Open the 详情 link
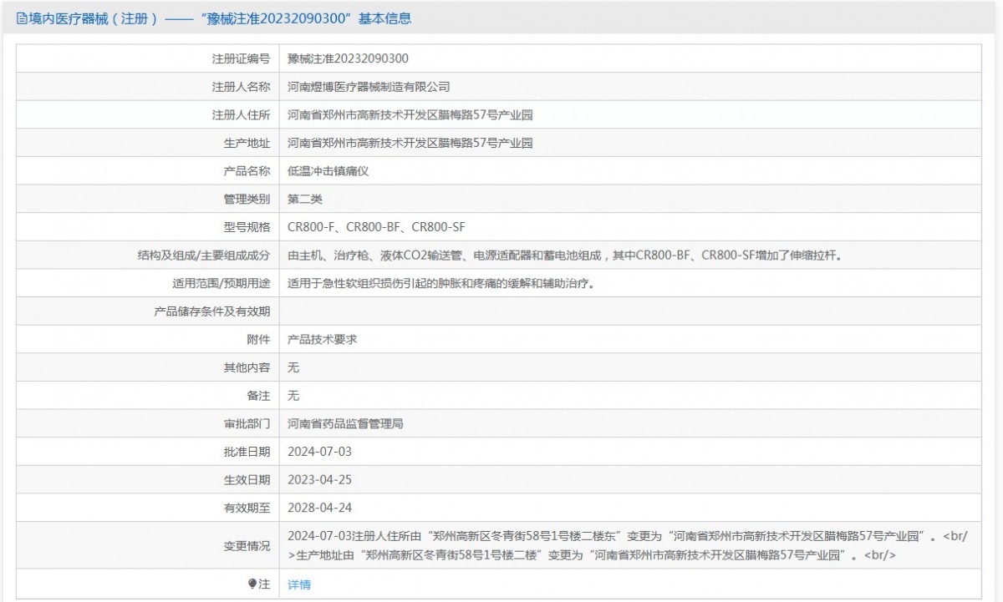 298,584
